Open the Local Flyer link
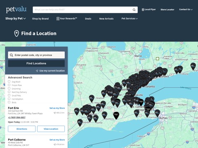 point(149,9)
